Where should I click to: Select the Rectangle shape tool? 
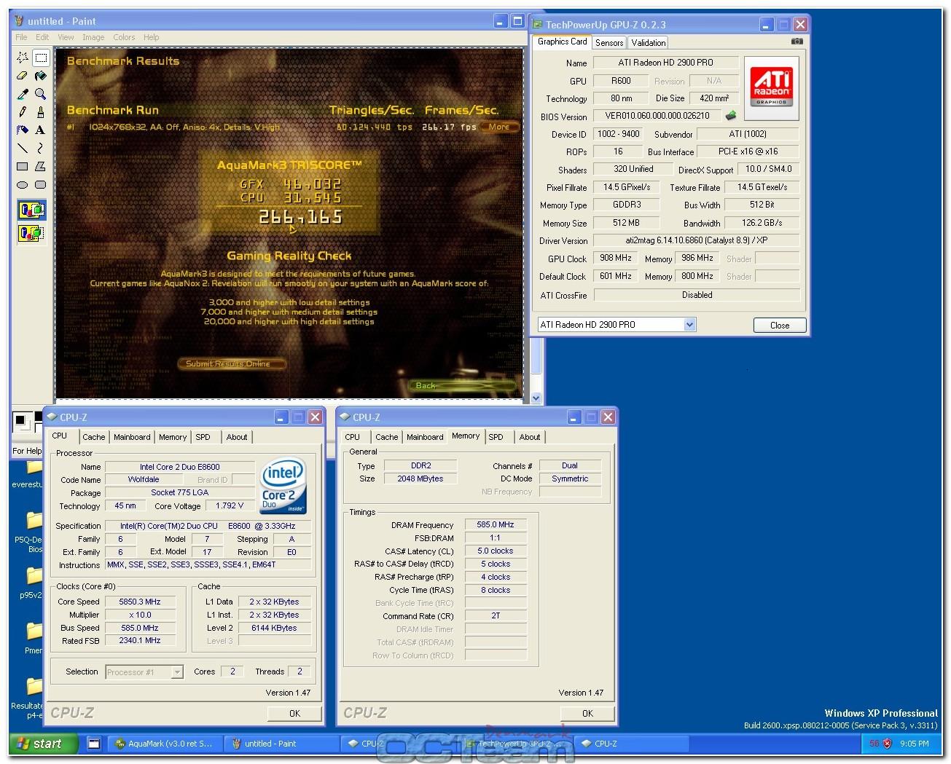click(x=23, y=167)
